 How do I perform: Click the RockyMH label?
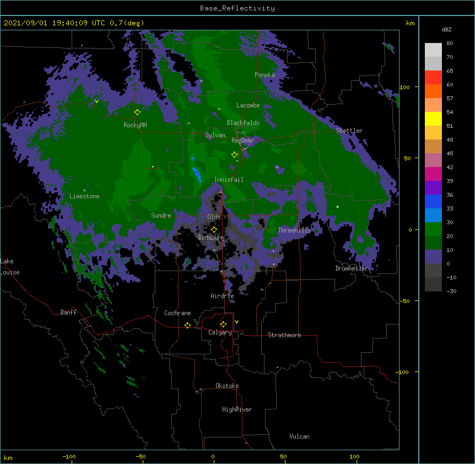(135, 125)
